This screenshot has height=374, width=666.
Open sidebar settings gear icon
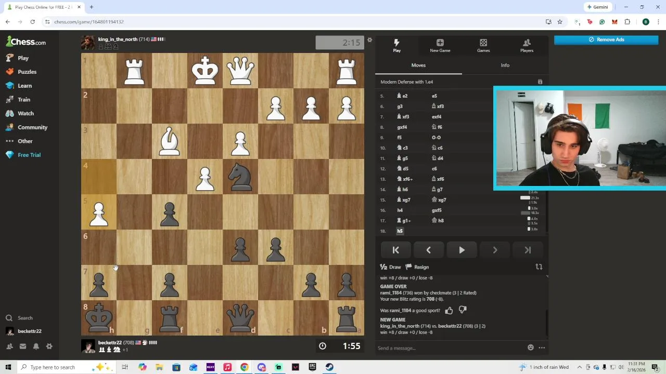[x=49, y=346]
